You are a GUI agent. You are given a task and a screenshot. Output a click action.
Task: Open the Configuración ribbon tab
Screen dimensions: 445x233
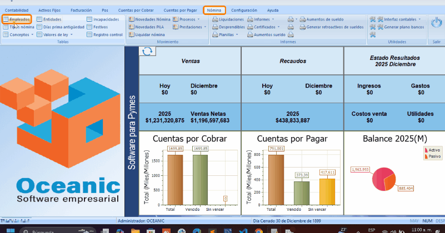(x=244, y=10)
